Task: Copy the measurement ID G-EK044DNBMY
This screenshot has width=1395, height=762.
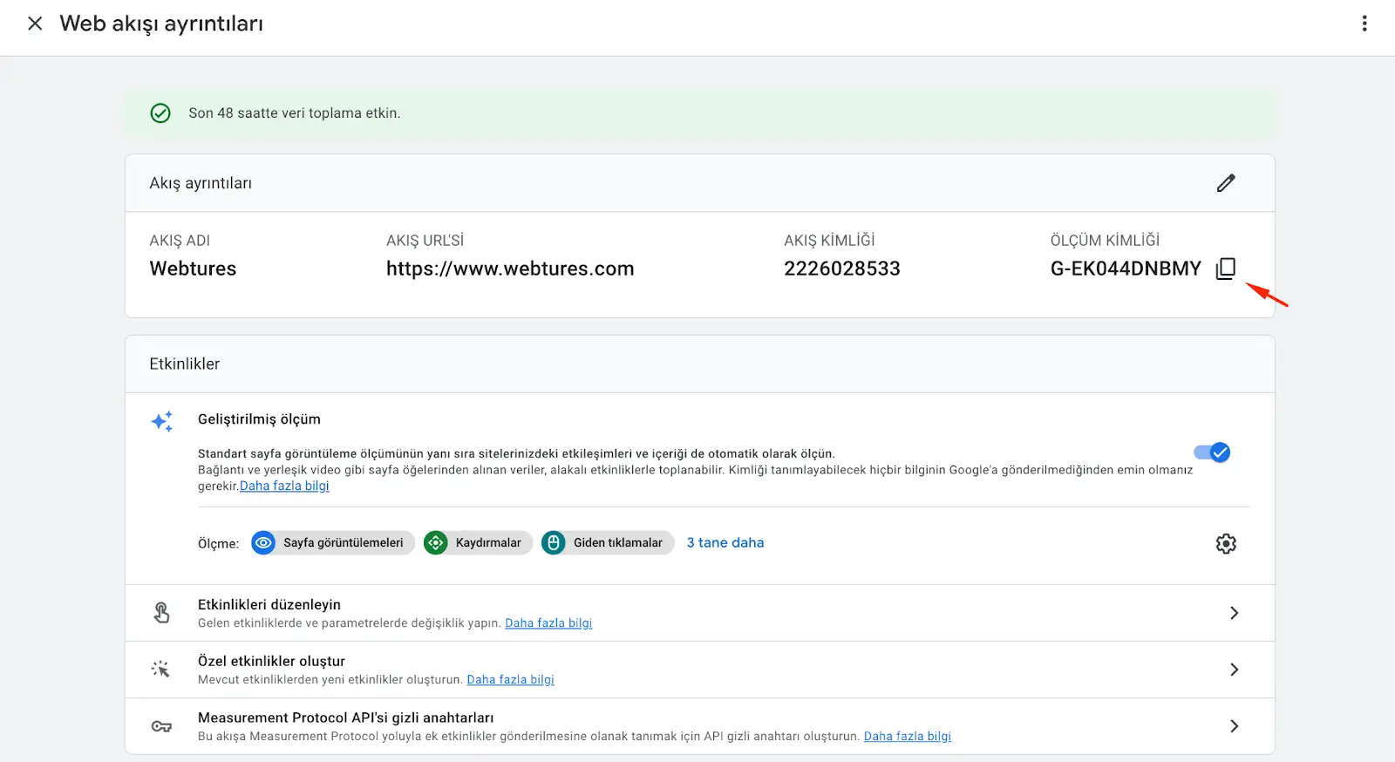Action: (x=1226, y=269)
